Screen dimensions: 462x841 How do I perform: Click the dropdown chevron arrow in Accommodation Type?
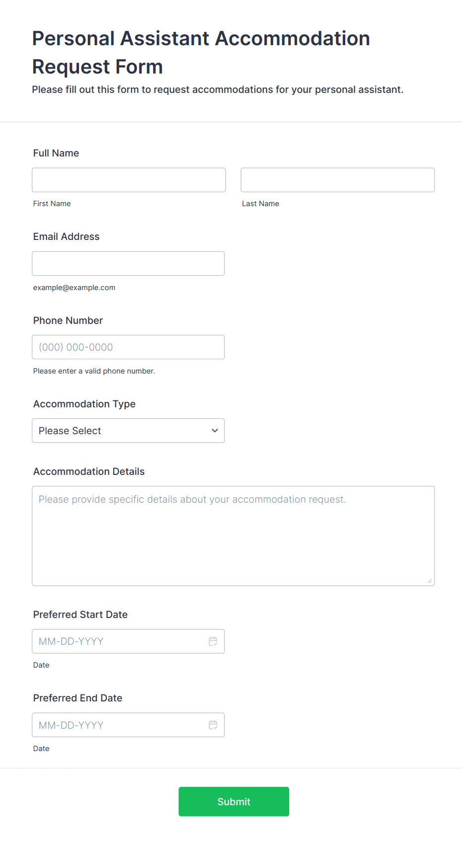pos(215,431)
